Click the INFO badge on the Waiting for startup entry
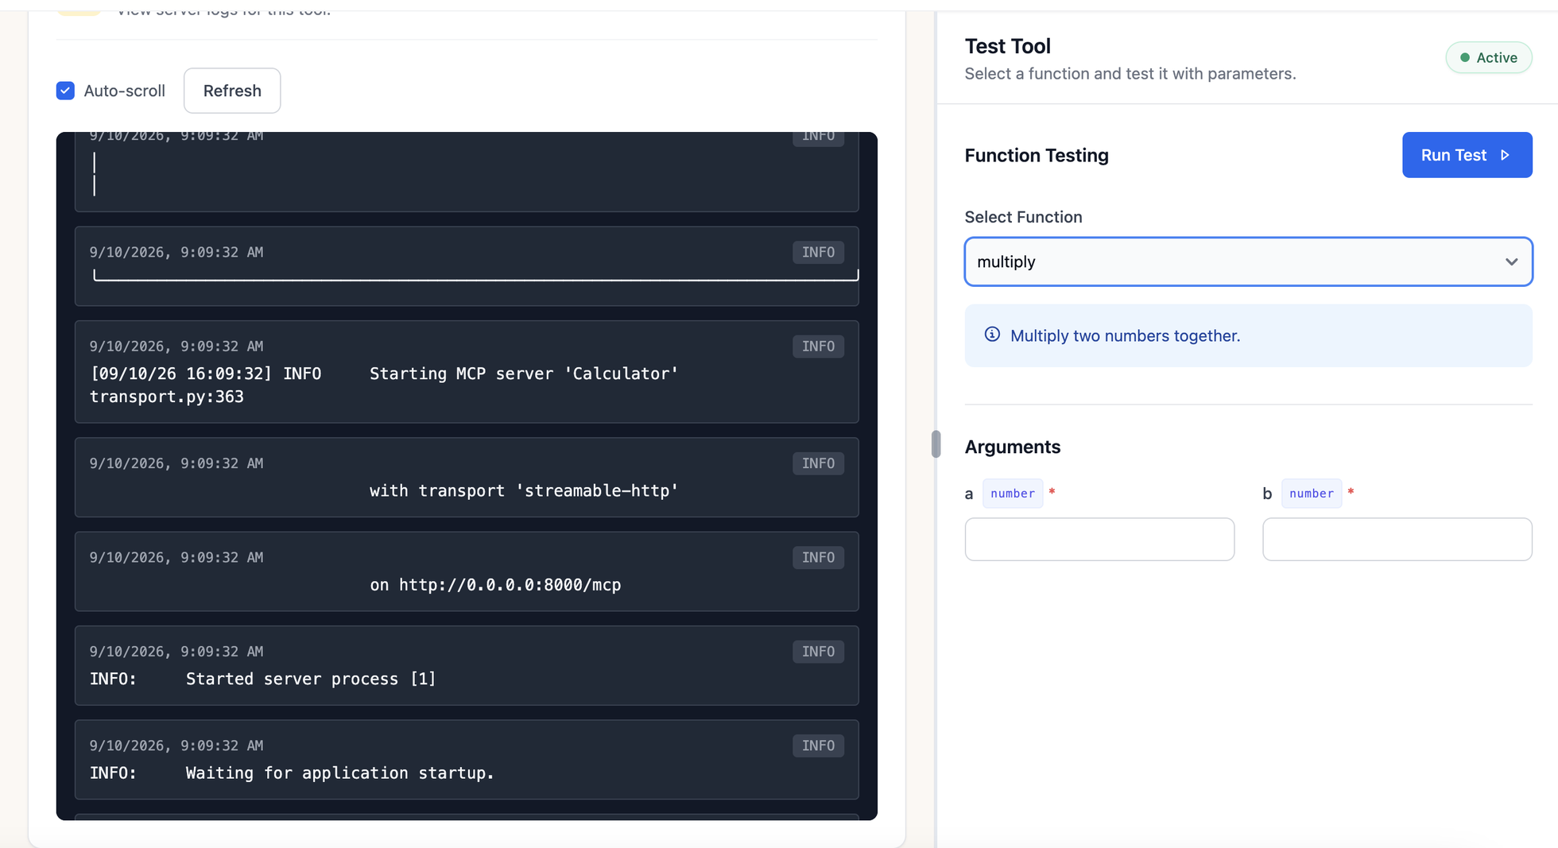Screen dimensions: 1558x848 [818, 745]
